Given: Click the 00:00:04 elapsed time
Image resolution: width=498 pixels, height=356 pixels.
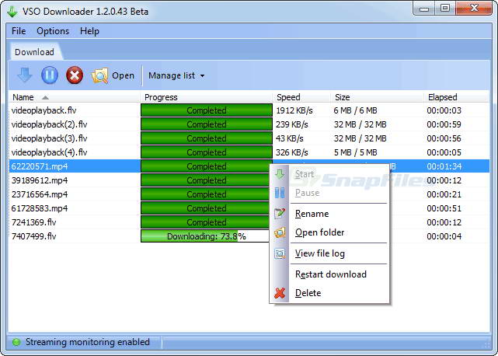Looking at the screenshot, I should click(444, 236).
